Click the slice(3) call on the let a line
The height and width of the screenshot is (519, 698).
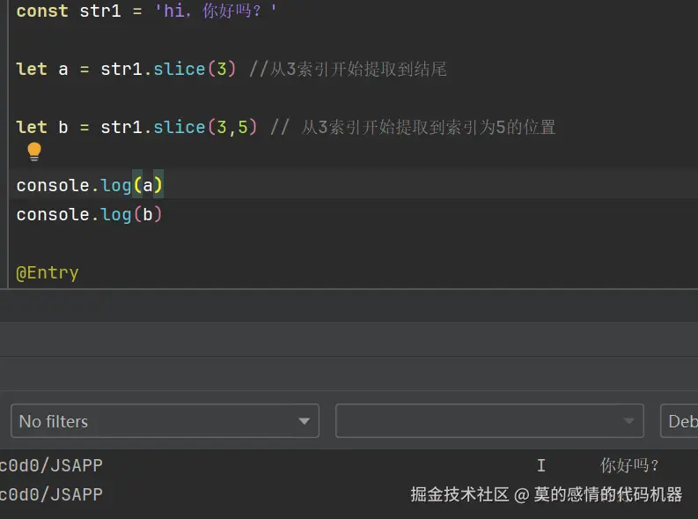pos(195,69)
